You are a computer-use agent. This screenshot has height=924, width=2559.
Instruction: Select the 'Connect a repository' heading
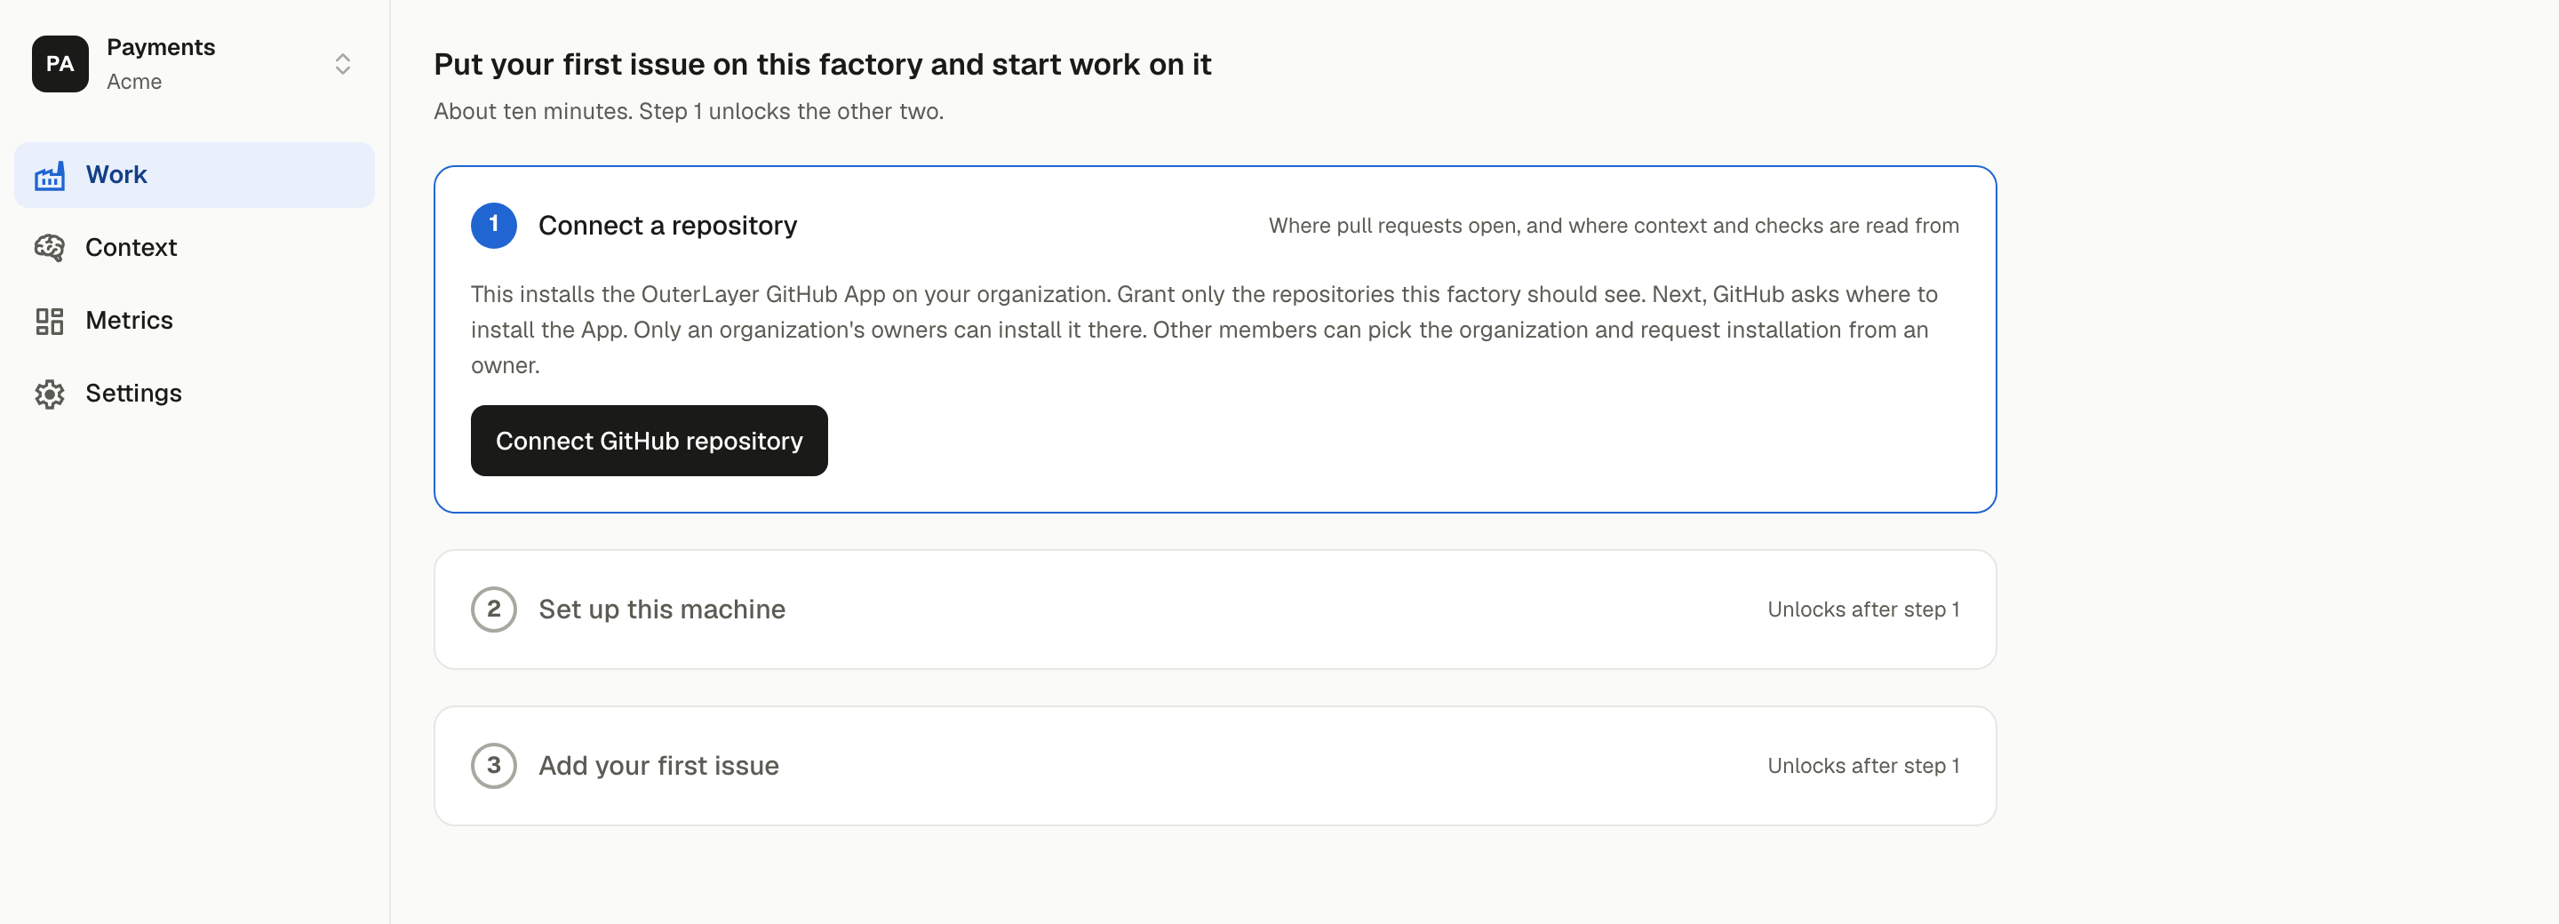(667, 226)
